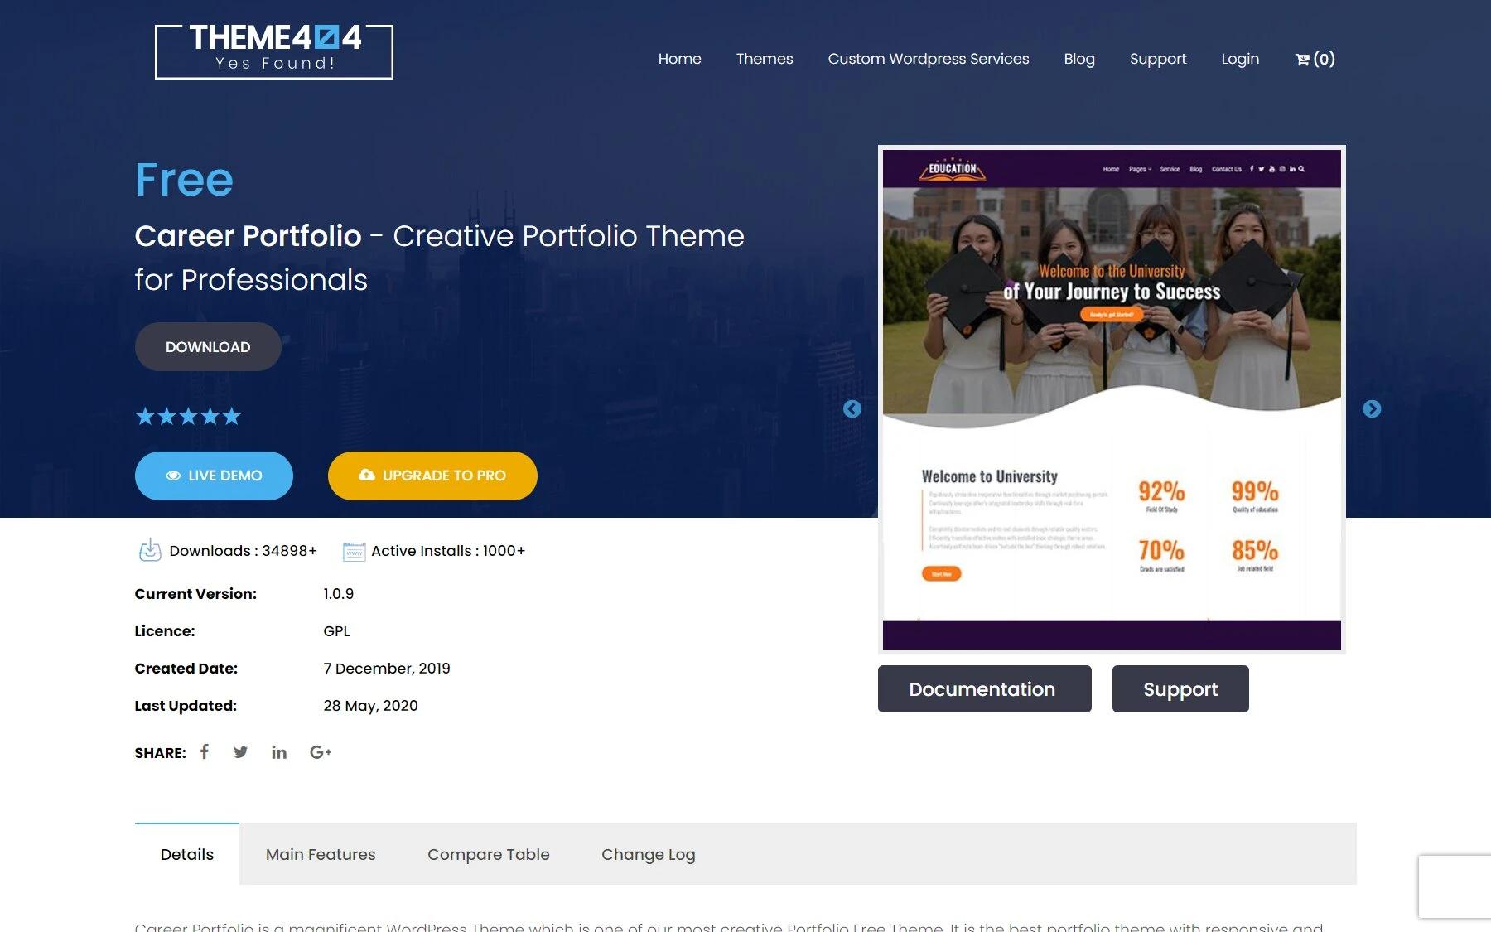The image size is (1491, 932).
Task: Share on Facebook icon
Action: pyautogui.click(x=205, y=751)
